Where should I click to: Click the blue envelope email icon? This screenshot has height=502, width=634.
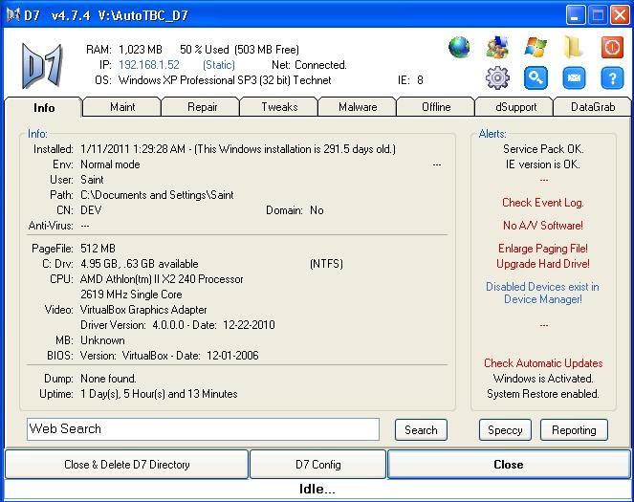click(574, 77)
